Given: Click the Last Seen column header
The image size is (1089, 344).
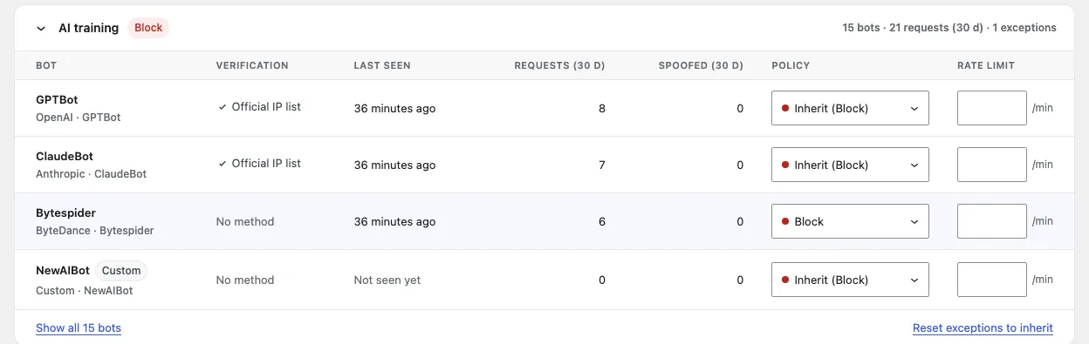Looking at the screenshot, I should [x=381, y=65].
